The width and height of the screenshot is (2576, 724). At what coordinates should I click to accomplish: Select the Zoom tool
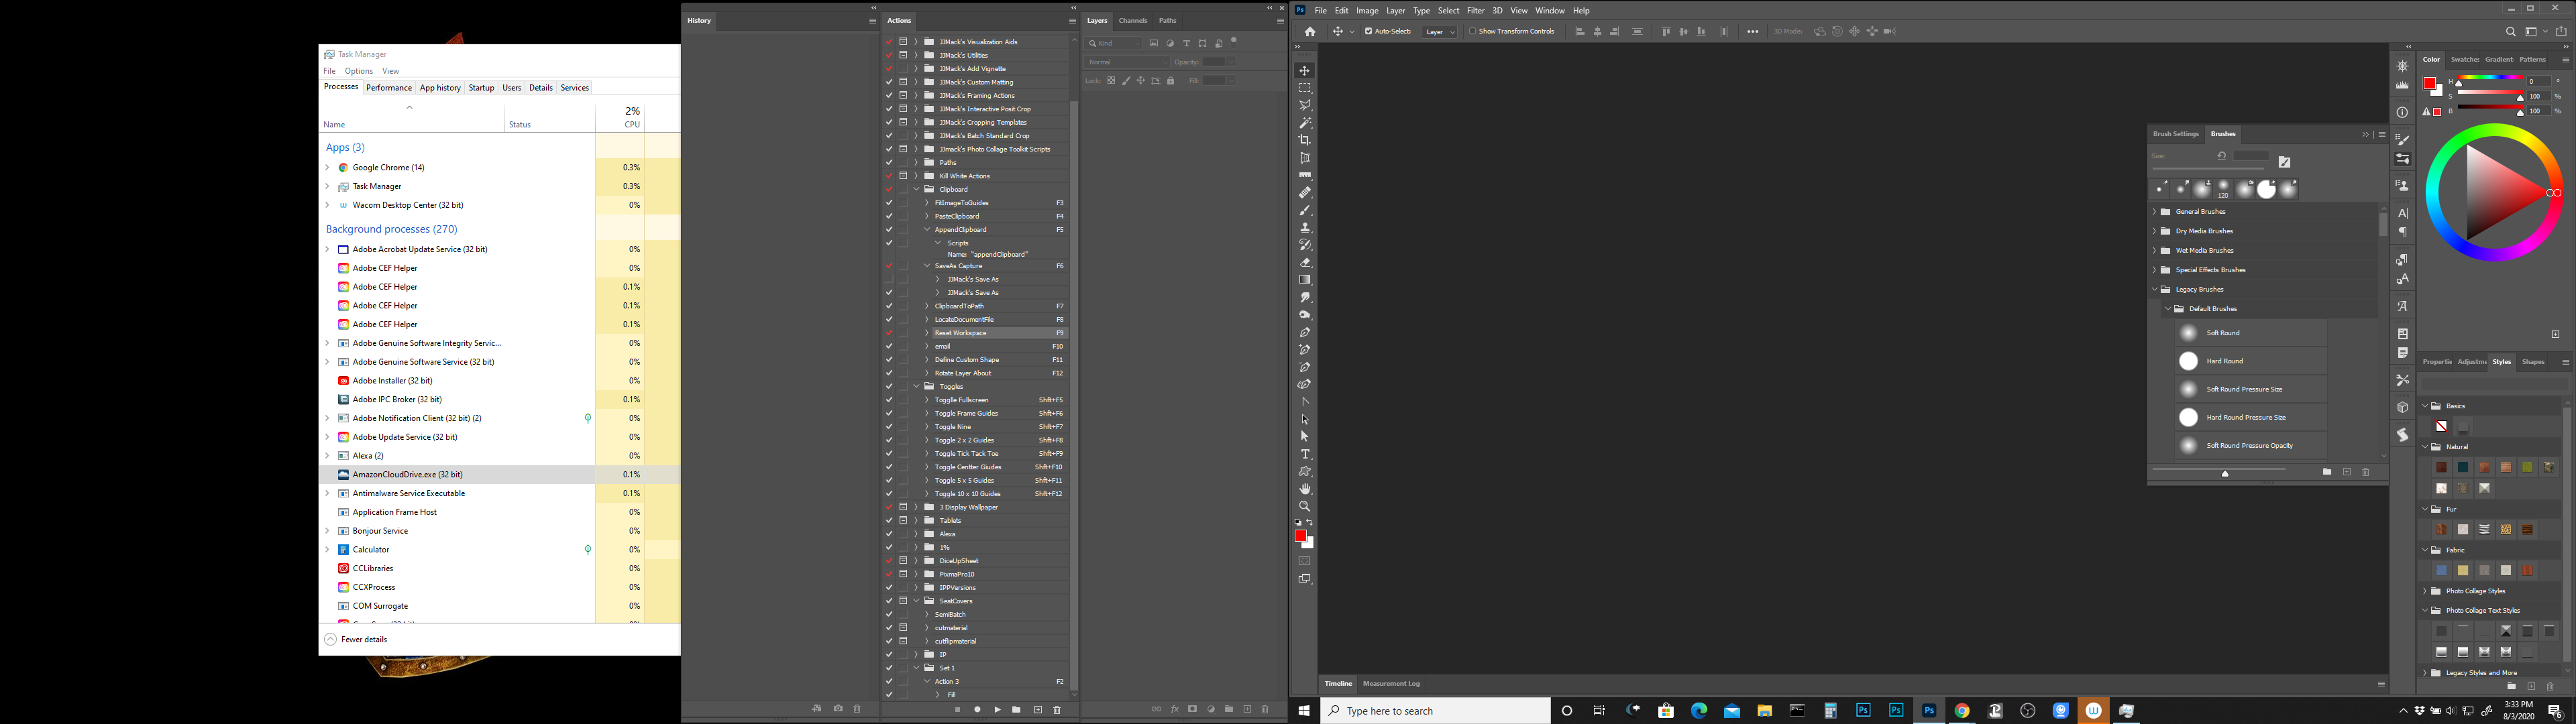point(1304,506)
